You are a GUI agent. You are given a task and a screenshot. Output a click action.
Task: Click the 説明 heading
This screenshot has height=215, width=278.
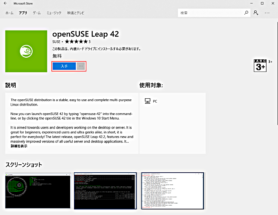tap(11, 85)
